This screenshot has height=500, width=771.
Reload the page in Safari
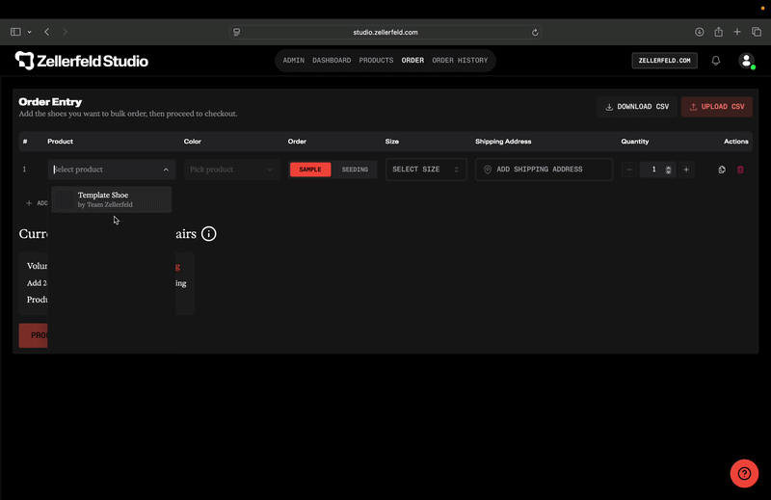click(x=535, y=33)
